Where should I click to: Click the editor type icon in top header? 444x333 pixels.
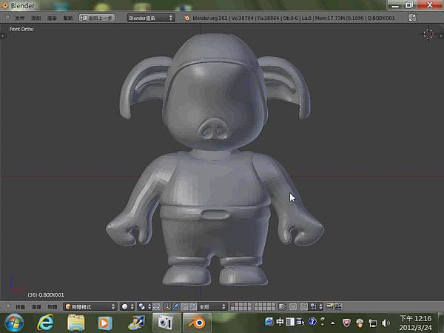coord(7,17)
